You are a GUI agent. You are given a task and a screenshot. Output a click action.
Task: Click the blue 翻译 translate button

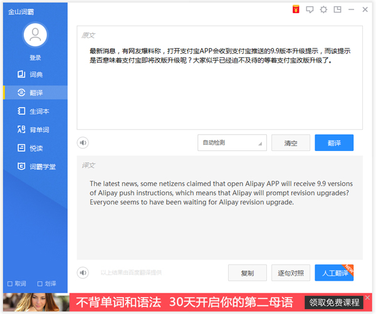[x=333, y=143]
